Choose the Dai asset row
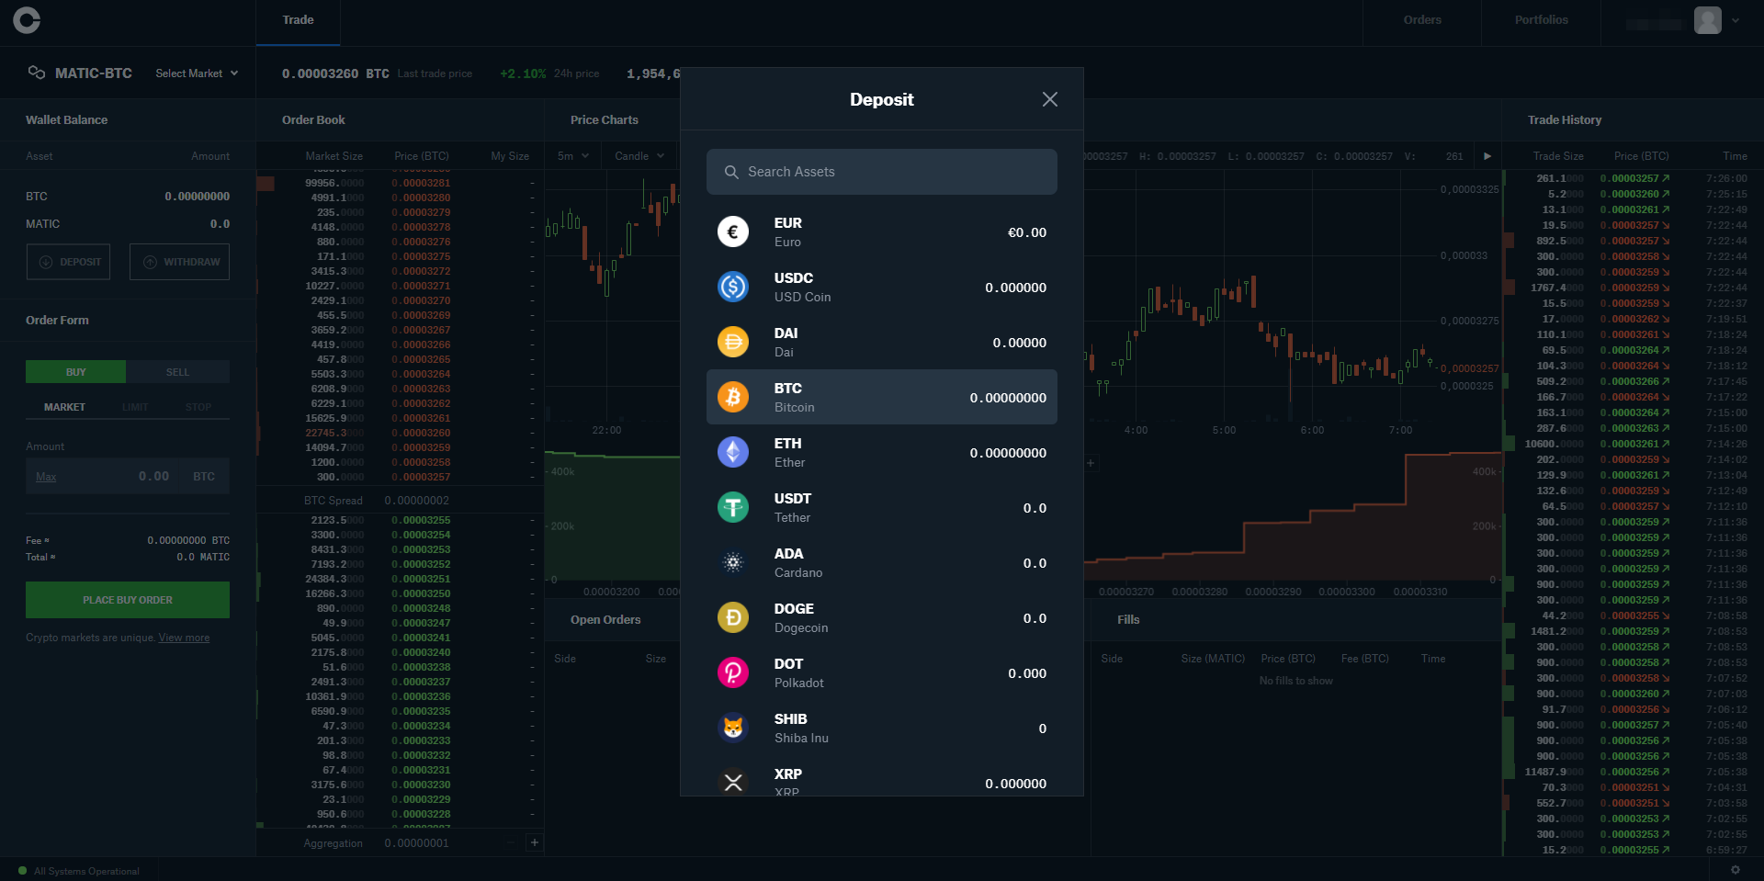 tap(882, 342)
